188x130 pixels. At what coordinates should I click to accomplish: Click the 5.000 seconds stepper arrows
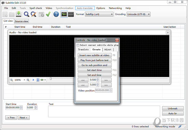pos(98,85)
